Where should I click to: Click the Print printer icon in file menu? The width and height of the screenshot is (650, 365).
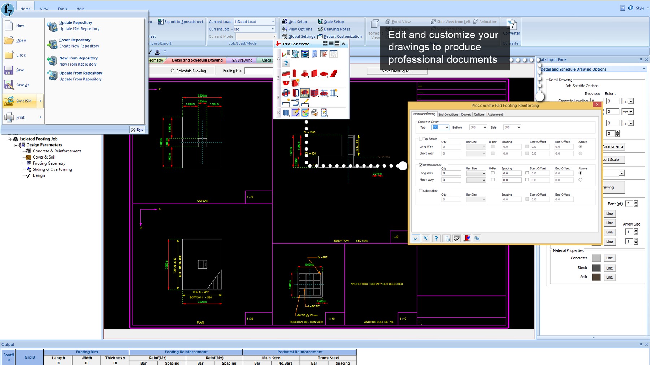pyautogui.click(x=9, y=117)
